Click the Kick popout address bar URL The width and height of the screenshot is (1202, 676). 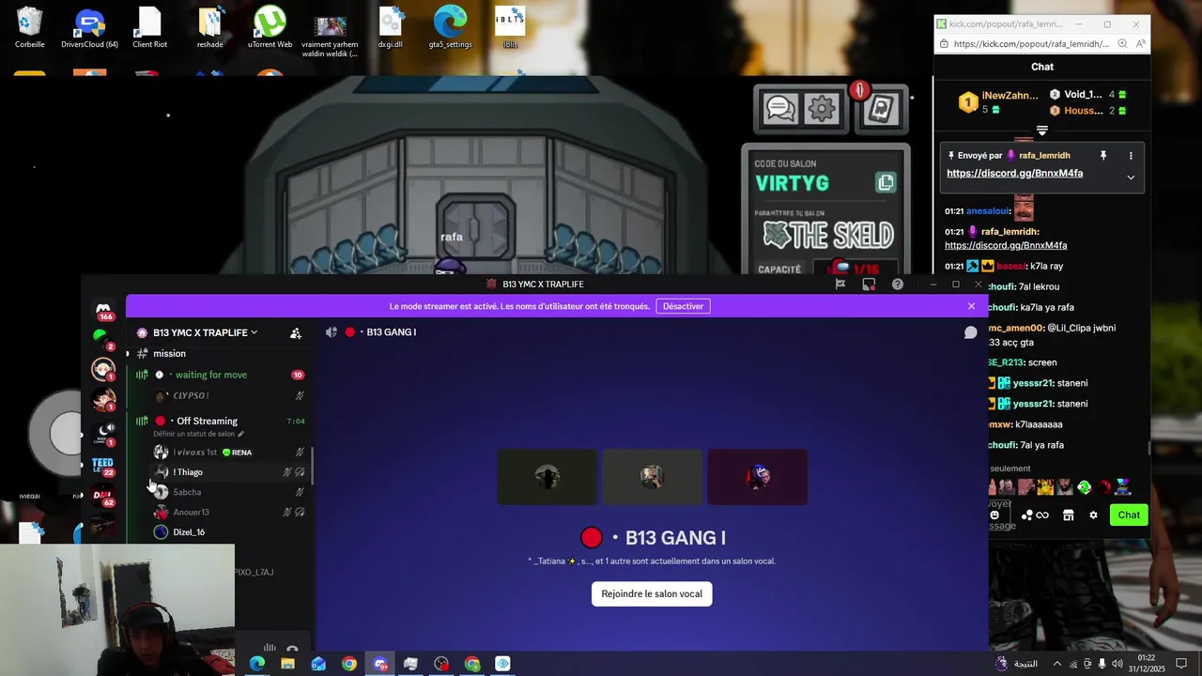point(1031,44)
